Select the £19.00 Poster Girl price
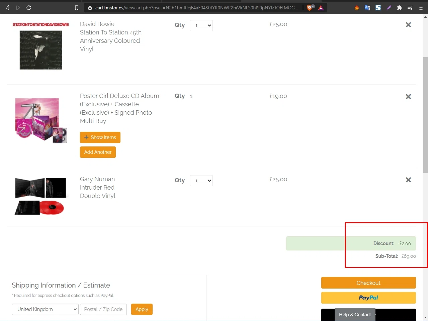Image resolution: width=428 pixels, height=321 pixels. click(278, 96)
